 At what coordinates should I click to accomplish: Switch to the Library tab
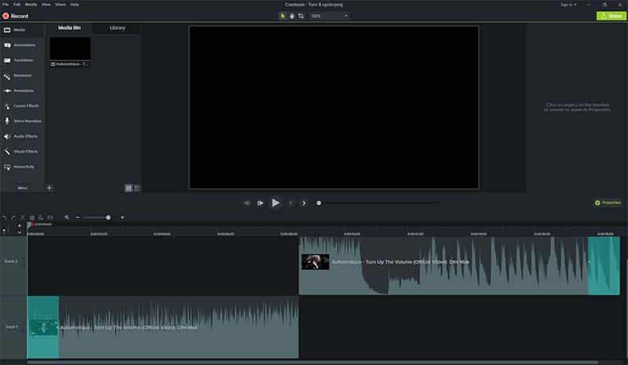point(117,27)
